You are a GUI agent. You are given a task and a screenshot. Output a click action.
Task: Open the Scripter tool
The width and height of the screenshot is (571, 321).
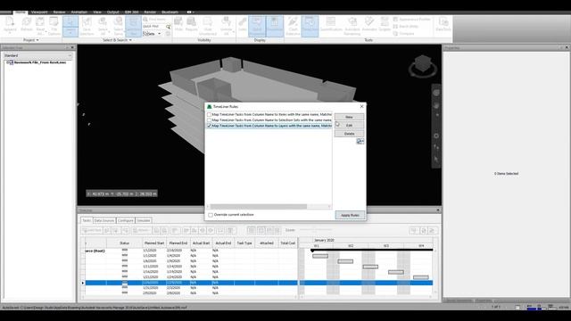pos(385,24)
